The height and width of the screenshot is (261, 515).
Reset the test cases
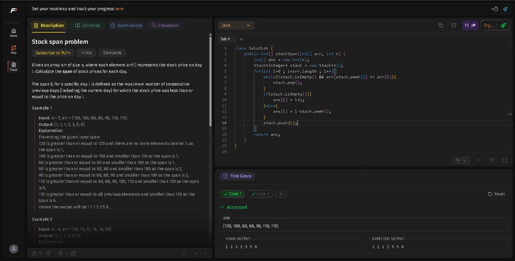497,194
